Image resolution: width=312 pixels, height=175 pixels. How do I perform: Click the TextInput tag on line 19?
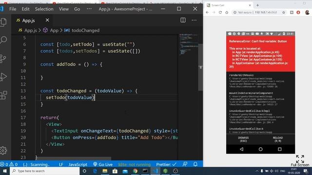(x=66, y=131)
